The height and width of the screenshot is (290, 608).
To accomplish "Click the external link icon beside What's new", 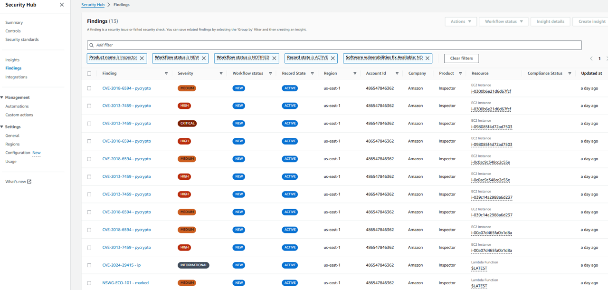I will pos(29,182).
